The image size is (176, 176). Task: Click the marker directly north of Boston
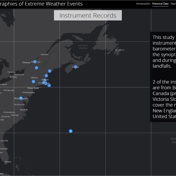(x=46, y=76)
